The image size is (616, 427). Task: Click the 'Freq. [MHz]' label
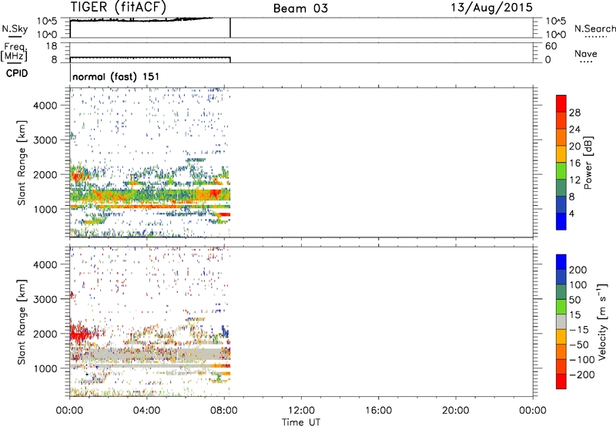point(15,52)
